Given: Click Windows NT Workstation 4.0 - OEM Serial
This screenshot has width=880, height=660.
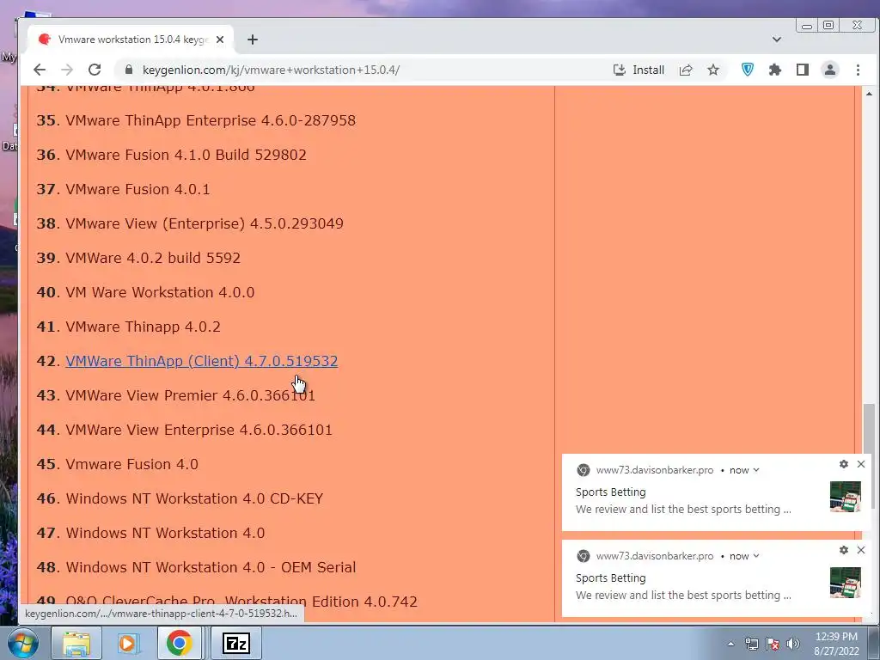Looking at the screenshot, I should coord(211,567).
